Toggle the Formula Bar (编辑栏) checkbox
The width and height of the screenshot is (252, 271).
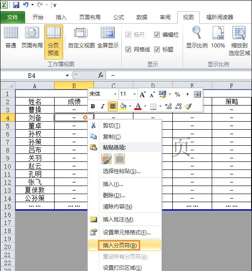157,35
